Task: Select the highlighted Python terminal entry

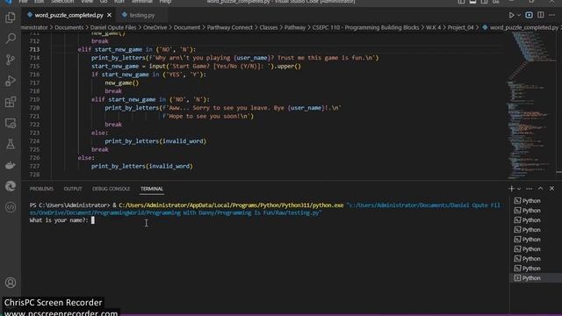Action: point(536,278)
